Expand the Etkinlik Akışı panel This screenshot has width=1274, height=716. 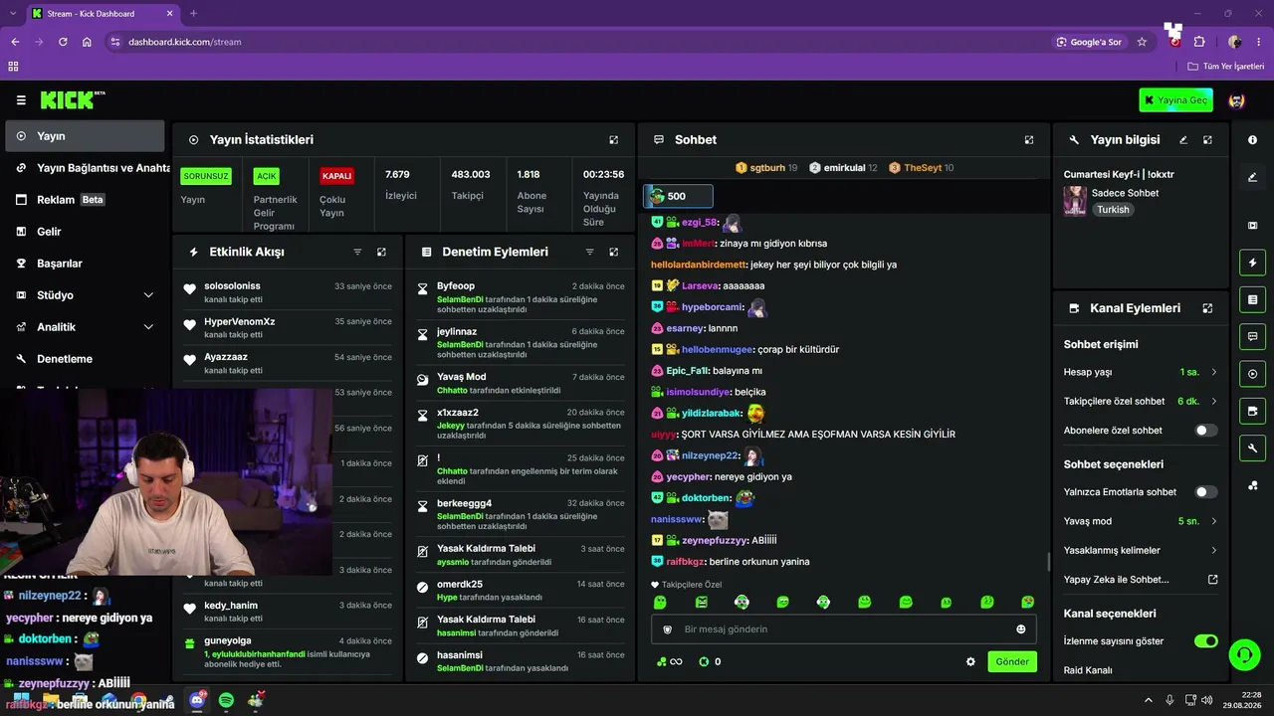click(x=381, y=253)
